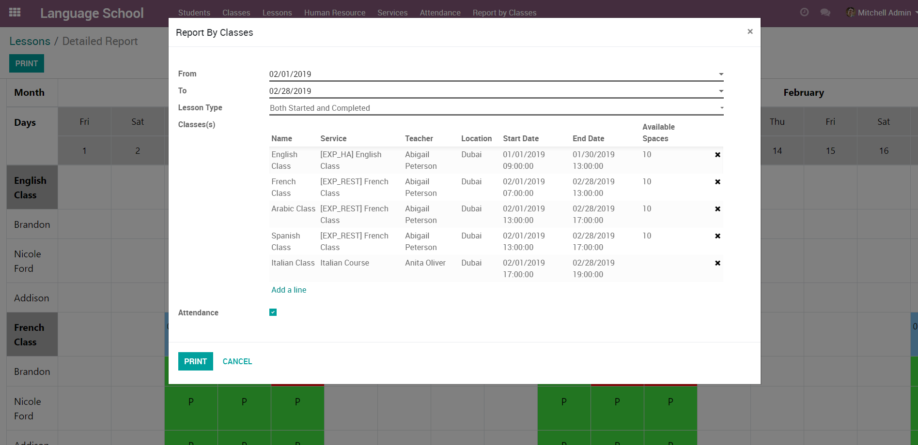Expand the From date dropdown
This screenshot has width=918, height=445.
(x=721, y=74)
